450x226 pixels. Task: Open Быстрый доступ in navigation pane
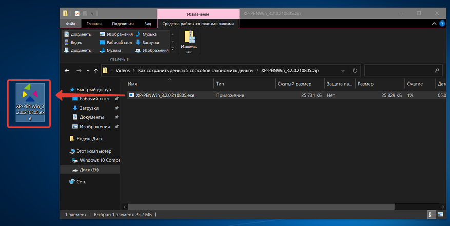tap(90, 90)
